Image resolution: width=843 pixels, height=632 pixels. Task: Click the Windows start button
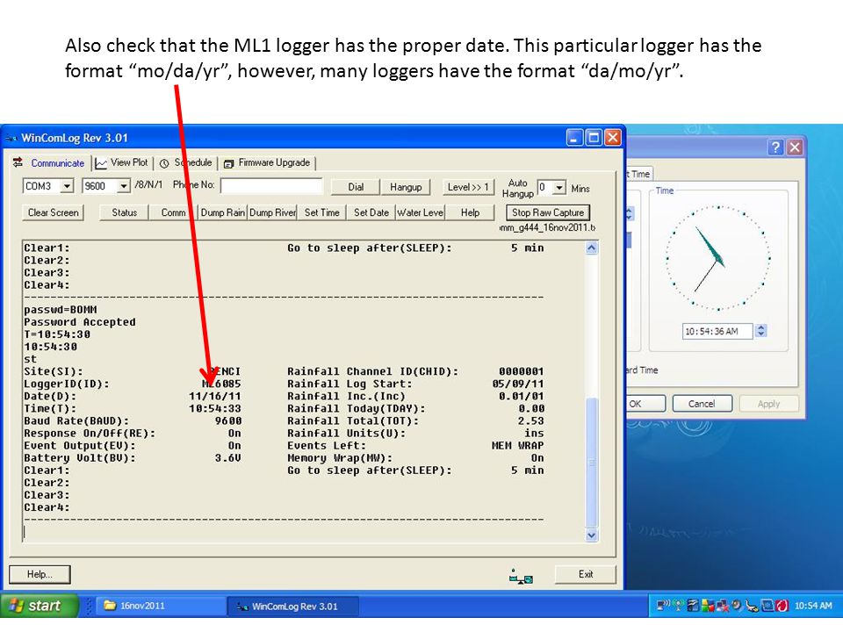click(x=39, y=606)
